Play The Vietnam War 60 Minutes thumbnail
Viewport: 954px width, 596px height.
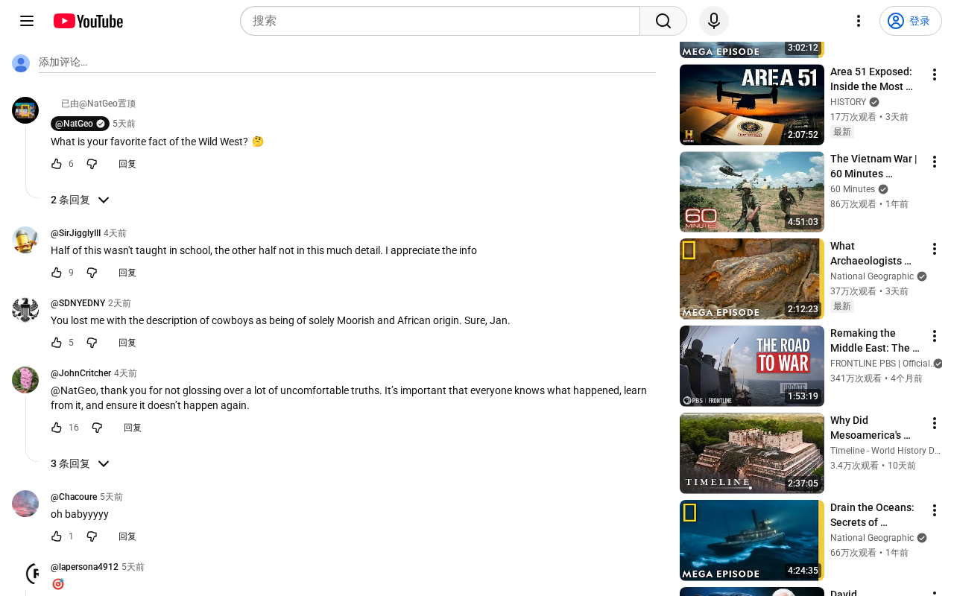click(x=752, y=191)
